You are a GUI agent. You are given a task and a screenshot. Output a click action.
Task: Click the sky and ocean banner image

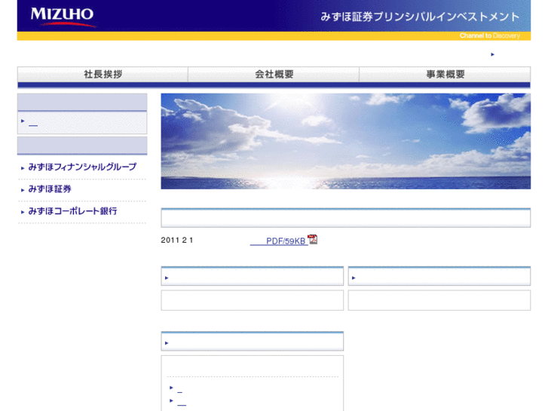click(346, 141)
